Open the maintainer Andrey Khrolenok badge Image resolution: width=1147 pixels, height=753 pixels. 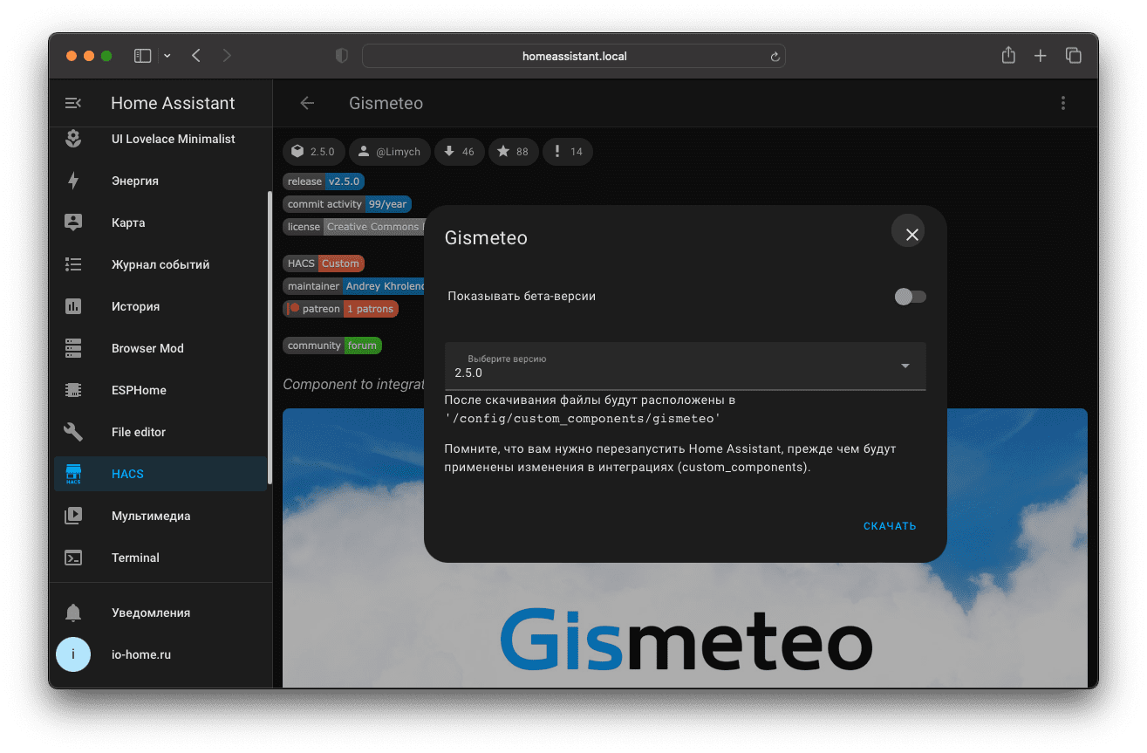click(353, 286)
